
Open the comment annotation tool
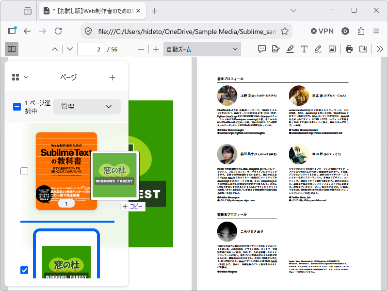point(262,49)
